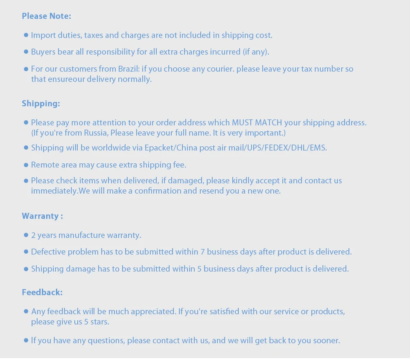Select the text "MUST MATCH" in the shipping note
410x362 pixels.
click(x=257, y=123)
